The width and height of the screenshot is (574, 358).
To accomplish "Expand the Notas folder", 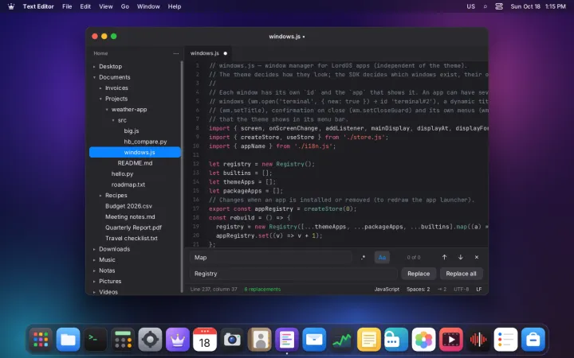I will [94, 270].
